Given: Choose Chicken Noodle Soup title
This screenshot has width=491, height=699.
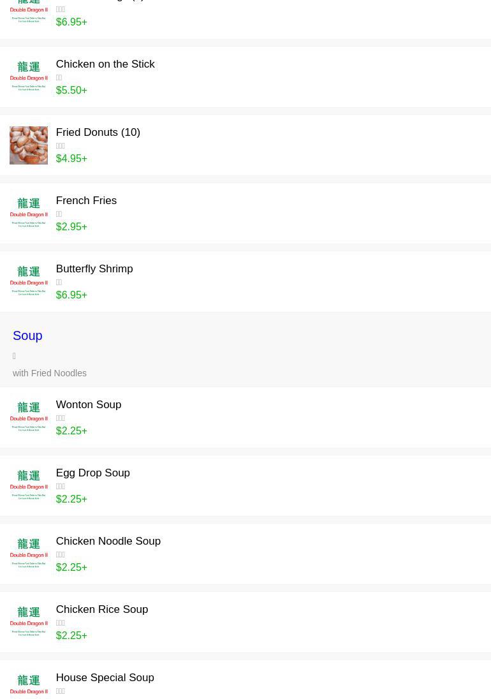Looking at the screenshot, I should pos(108,541).
